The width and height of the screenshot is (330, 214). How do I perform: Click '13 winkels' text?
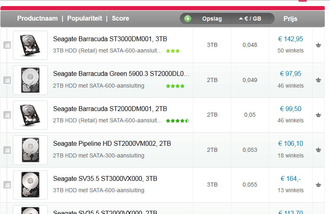[x=290, y=190]
